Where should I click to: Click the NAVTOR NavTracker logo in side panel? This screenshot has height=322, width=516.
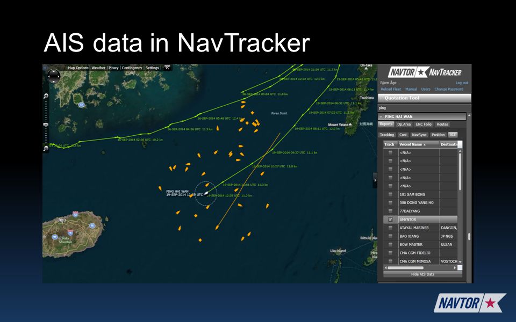click(425, 72)
